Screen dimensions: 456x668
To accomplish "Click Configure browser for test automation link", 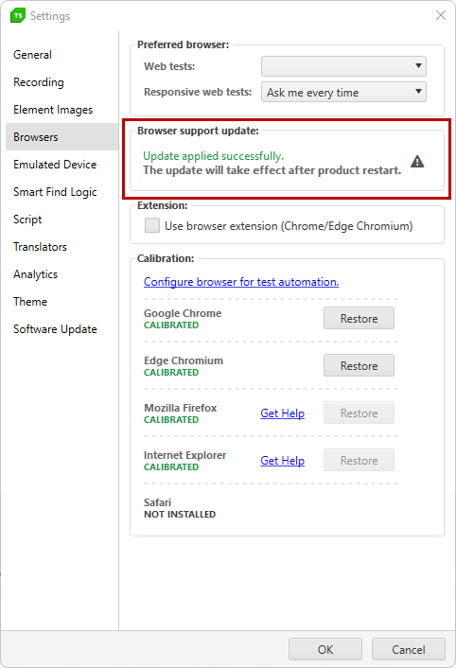I will 241,282.
